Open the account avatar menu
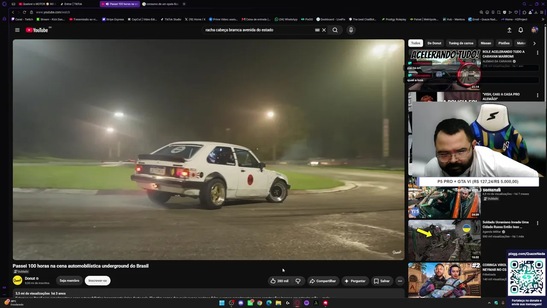The width and height of the screenshot is (547, 308). [534, 30]
